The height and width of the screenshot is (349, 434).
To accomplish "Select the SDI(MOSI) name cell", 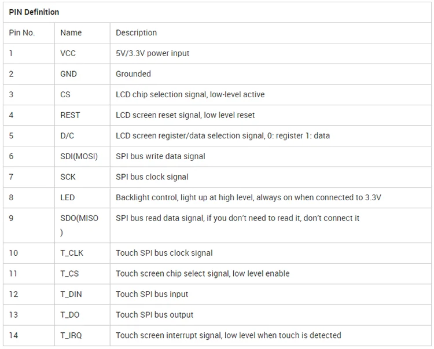I will coord(79,156).
